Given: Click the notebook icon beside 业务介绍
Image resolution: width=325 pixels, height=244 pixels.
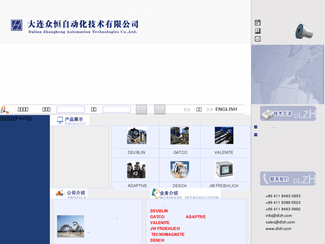Looking at the screenshot, I should pyautogui.click(x=156, y=193).
